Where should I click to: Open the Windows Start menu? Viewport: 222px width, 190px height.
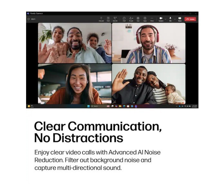tap(89, 106)
